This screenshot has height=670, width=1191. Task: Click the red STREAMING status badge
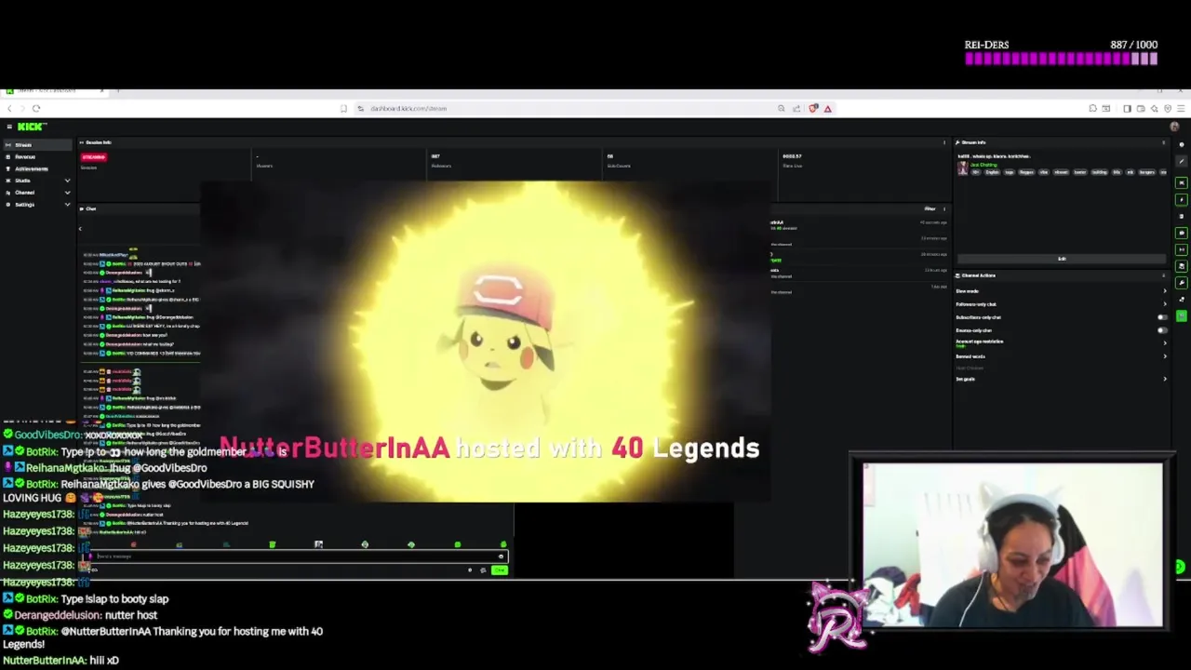93,157
